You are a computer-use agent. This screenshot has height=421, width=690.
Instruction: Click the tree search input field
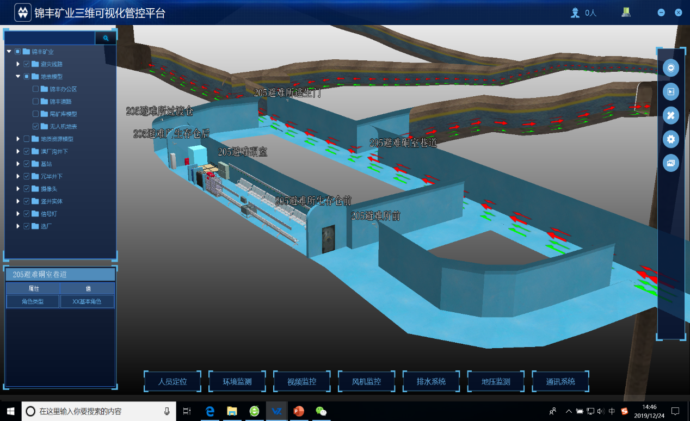(x=50, y=38)
